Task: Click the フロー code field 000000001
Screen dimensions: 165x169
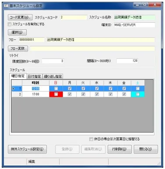Action: pos(32,40)
